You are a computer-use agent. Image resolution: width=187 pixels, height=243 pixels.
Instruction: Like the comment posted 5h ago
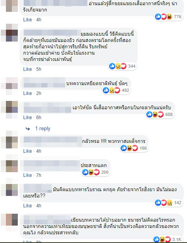click(x=28, y=69)
